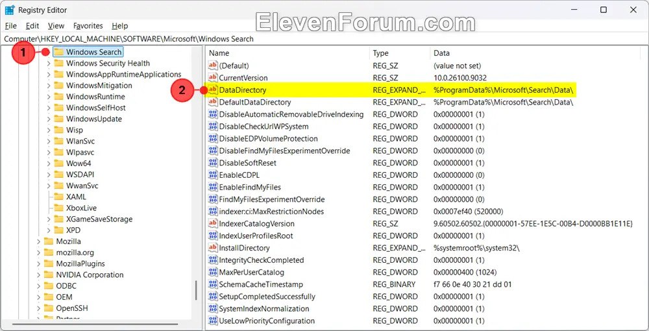Expand the mozilla.org key
Image resolution: width=649 pixels, height=331 pixels.
click(x=39, y=252)
